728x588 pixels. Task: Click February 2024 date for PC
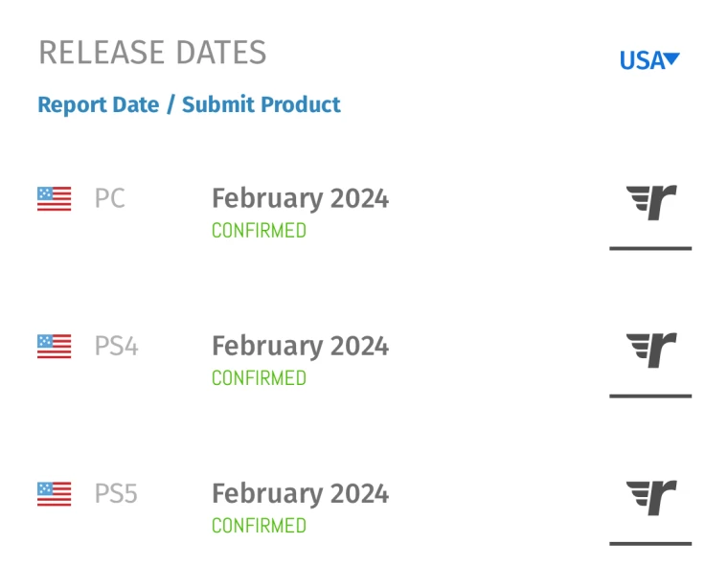(301, 198)
